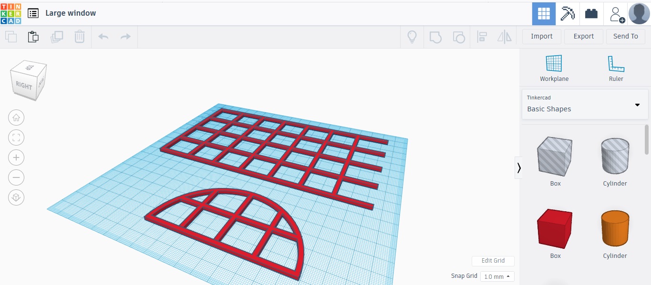Screen dimensions: 651x285
Task: Open the Snap Grid 1.0 mm dropdown
Action: click(497, 276)
